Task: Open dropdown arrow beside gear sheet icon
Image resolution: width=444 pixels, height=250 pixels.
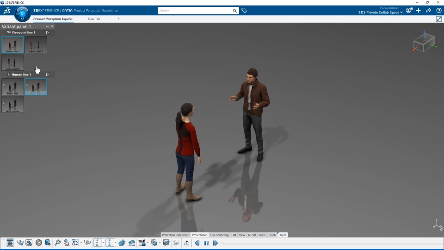Action: [x=160, y=243]
